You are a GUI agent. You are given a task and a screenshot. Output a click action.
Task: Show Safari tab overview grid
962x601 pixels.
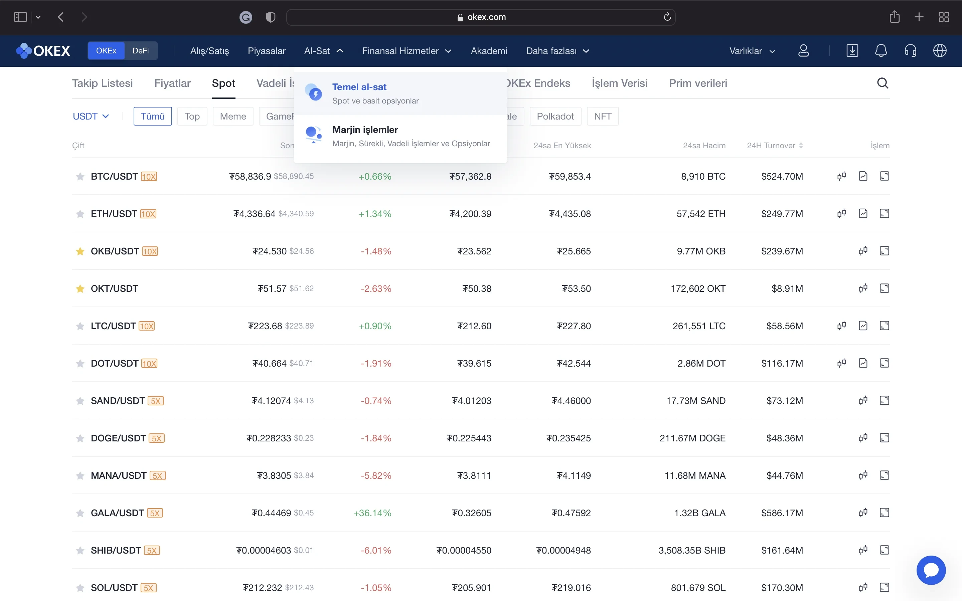coord(944,17)
